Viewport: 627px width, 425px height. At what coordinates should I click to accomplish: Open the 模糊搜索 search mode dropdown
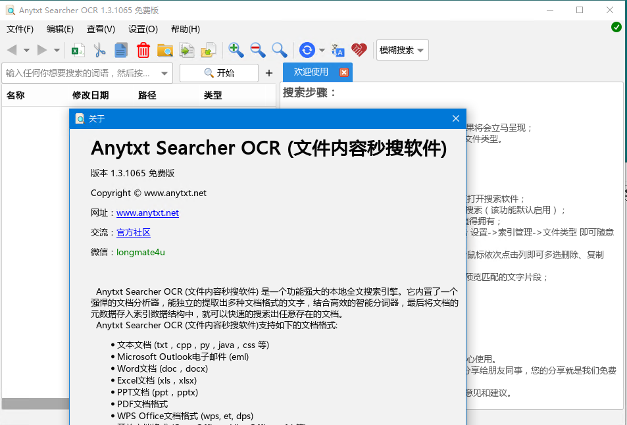point(402,50)
